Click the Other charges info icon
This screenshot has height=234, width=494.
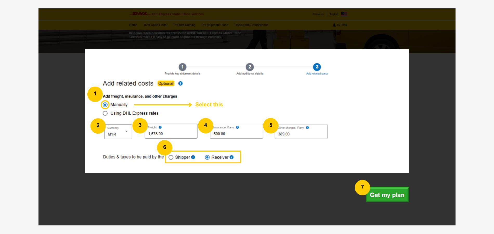click(307, 128)
